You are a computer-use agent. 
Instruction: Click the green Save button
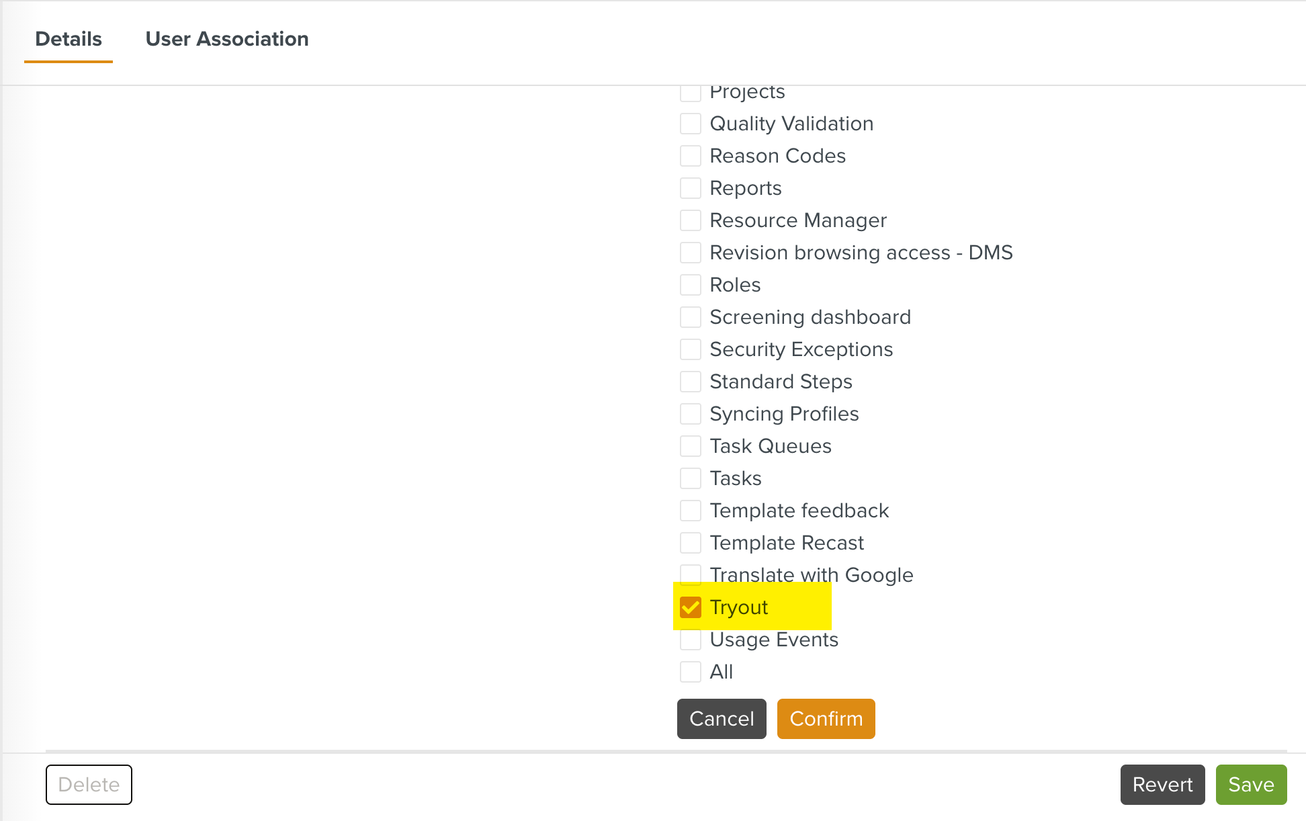(x=1251, y=785)
